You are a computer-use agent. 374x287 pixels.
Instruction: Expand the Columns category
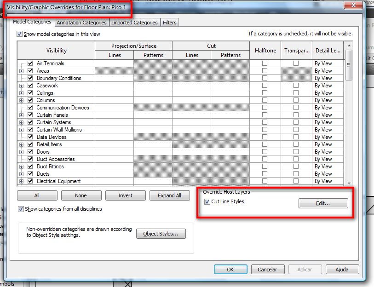22,100
